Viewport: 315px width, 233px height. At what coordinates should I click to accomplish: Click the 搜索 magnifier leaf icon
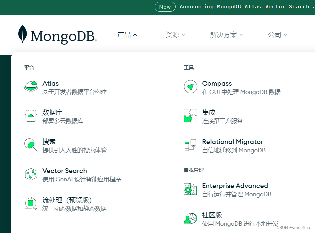coord(31,145)
